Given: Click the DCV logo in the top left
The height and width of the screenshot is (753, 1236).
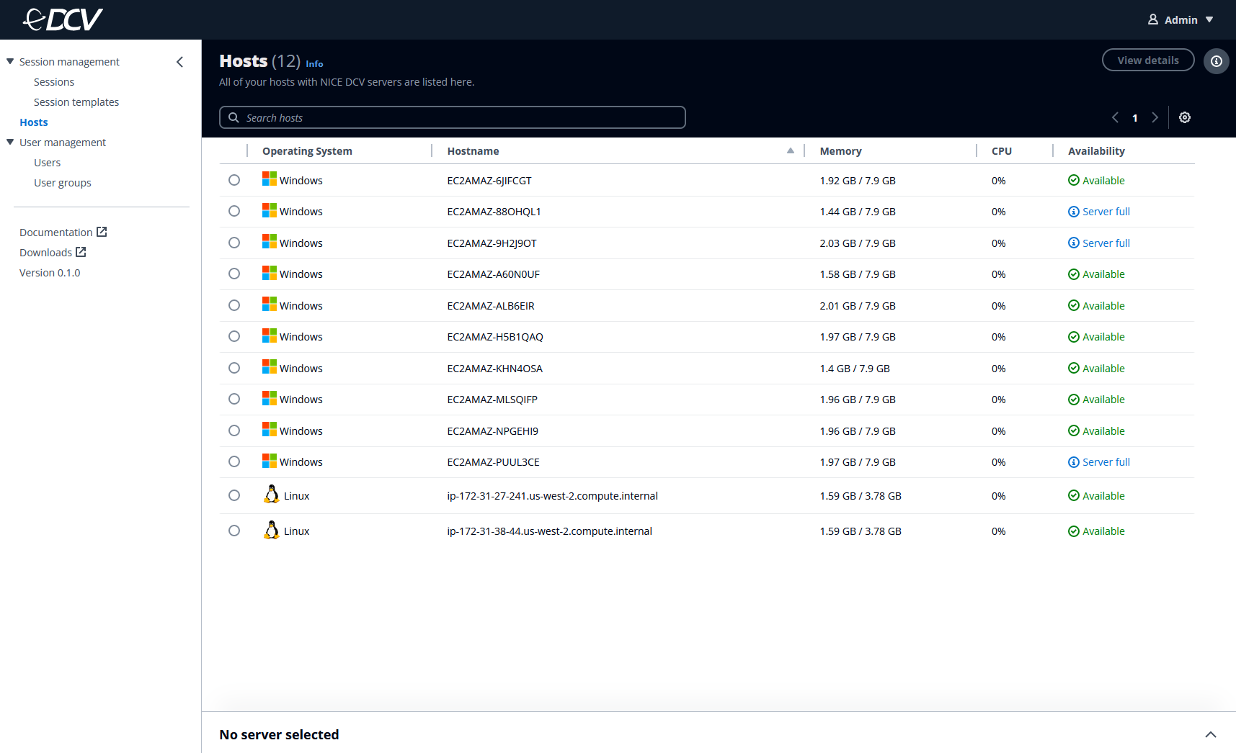Looking at the screenshot, I should [61, 19].
